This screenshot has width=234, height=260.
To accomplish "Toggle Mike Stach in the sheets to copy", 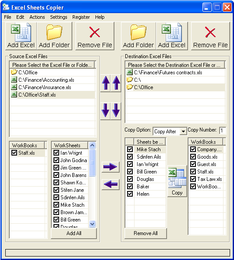I will point(130,149).
